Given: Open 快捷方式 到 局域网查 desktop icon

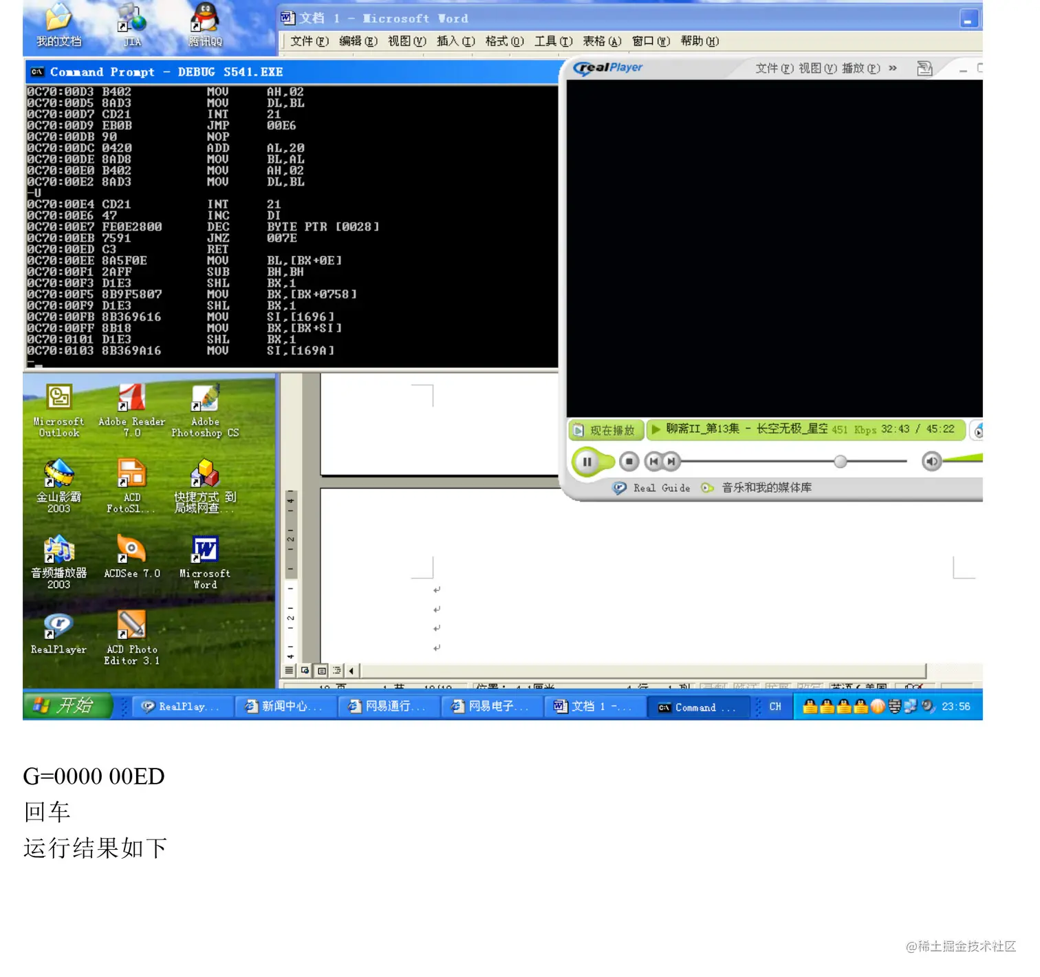Looking at the screenshot, I should [x=205, y=486].
